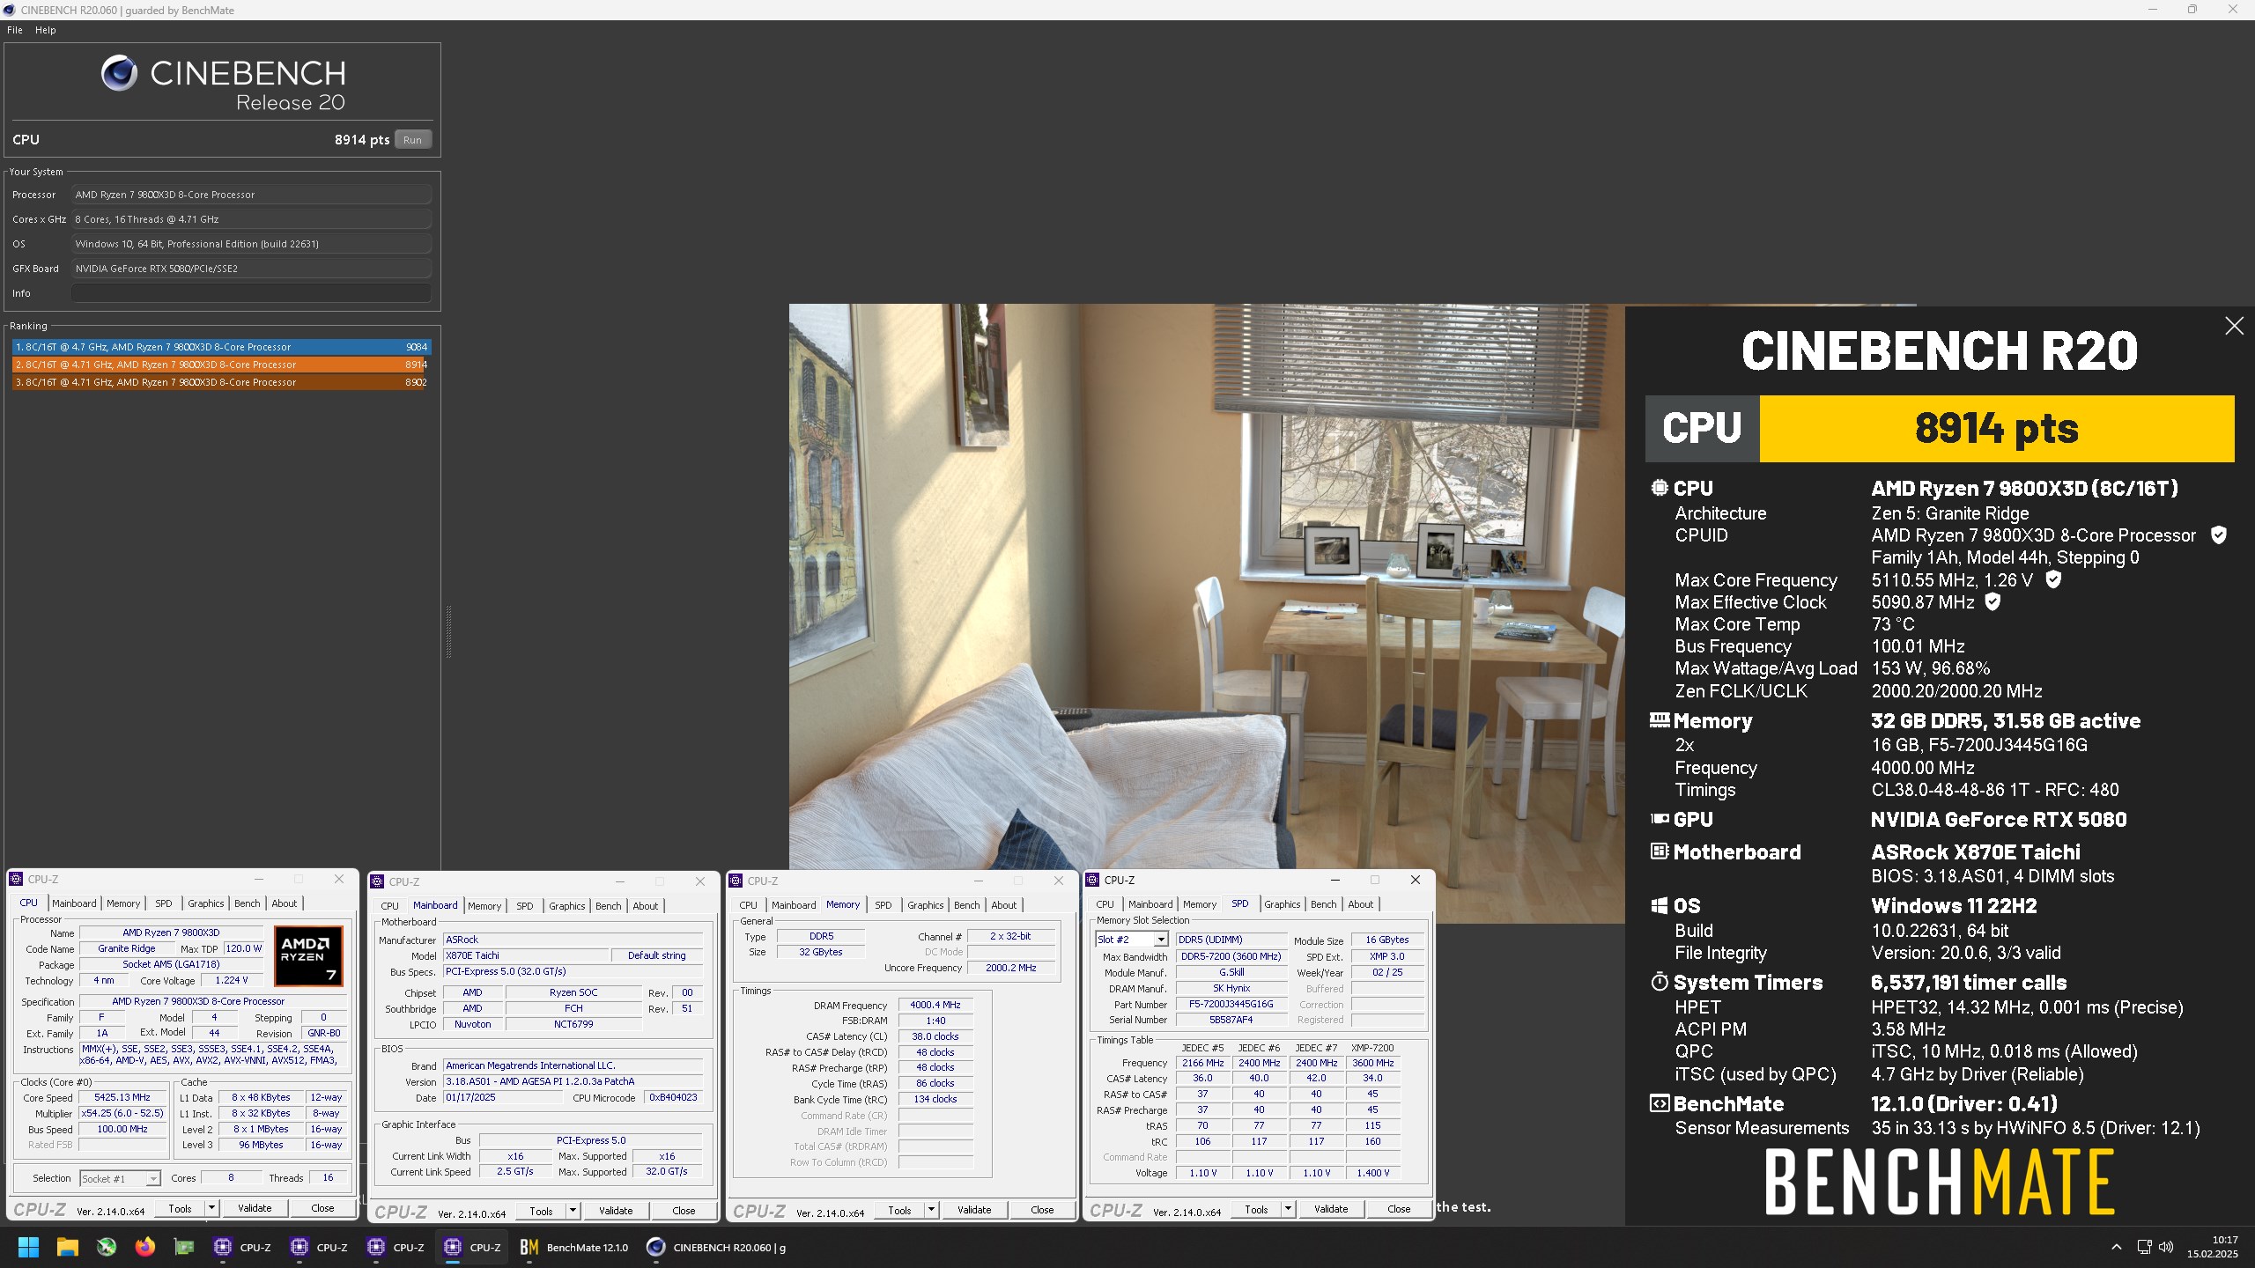Click the verified shield icon next to CPUID

(2219, 535)
